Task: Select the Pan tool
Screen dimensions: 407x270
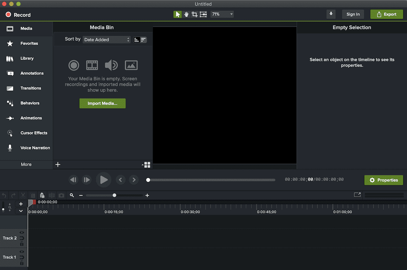Action: [186, 14]
